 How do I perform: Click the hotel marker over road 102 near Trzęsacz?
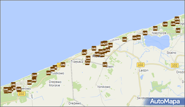click(x=63, y=64)
